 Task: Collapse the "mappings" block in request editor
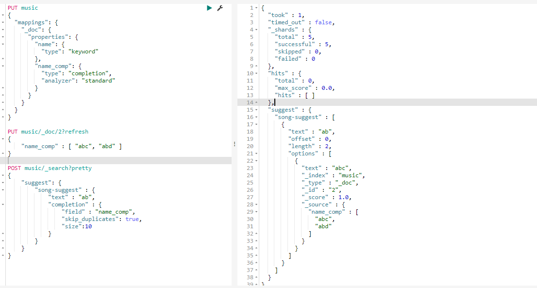pyautogui.click(x=3, y=22)
